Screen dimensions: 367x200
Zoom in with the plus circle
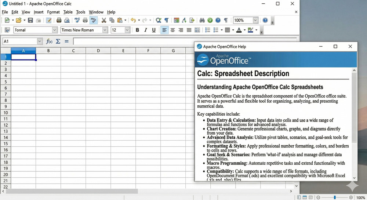pos(351,197)
